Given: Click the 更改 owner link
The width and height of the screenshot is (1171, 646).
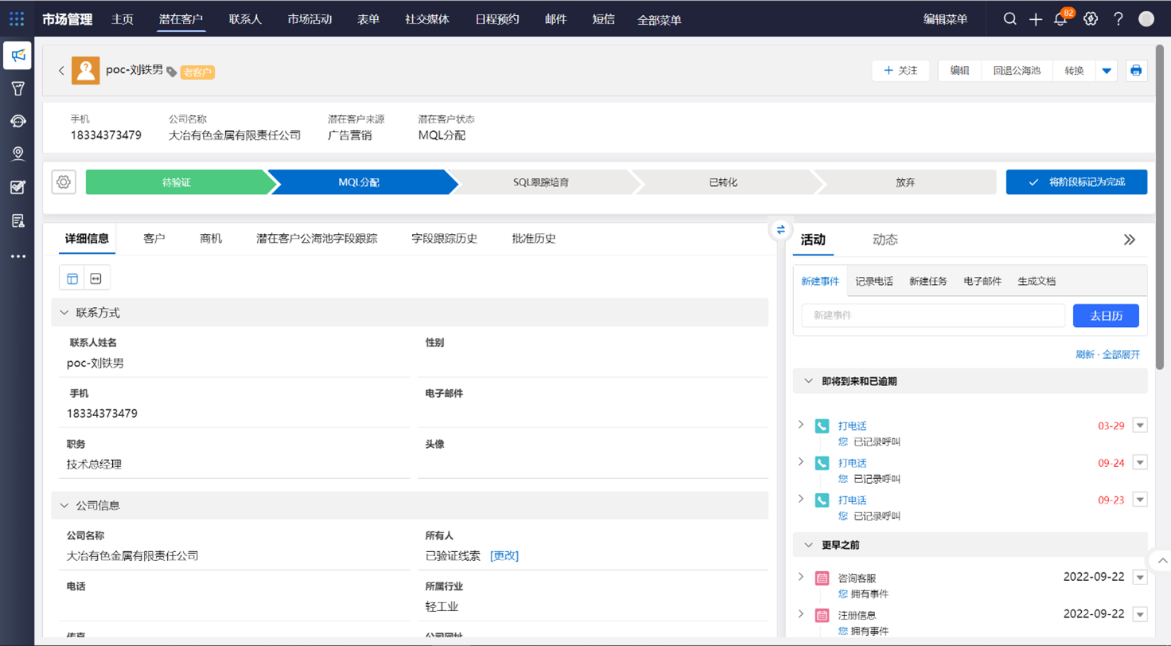Looking at the screenshot, I should [x=504, y=556].
